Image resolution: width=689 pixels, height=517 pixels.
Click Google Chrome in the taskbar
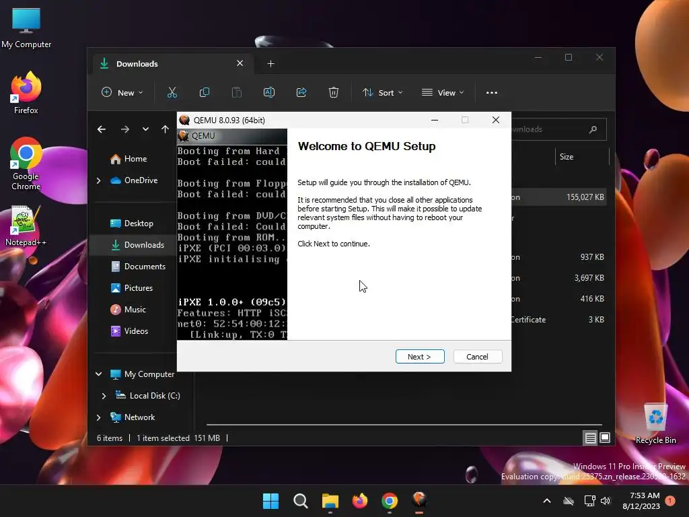click(390, 501)
